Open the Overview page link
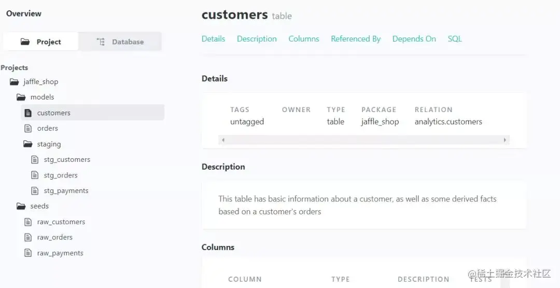This screenshot has height=288, width=560. [x=24, y=13]
